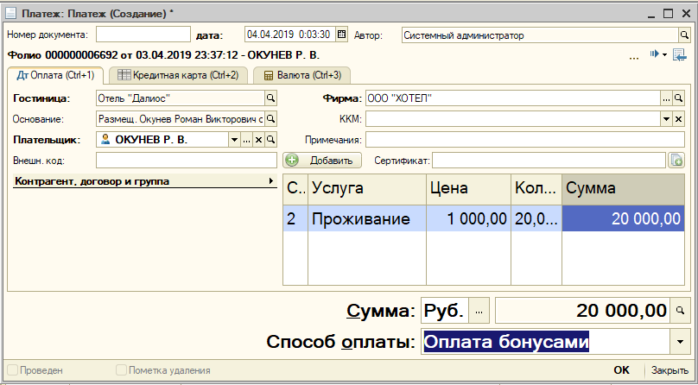Clear the ККМ field with the X icon

tap(678, 119)
